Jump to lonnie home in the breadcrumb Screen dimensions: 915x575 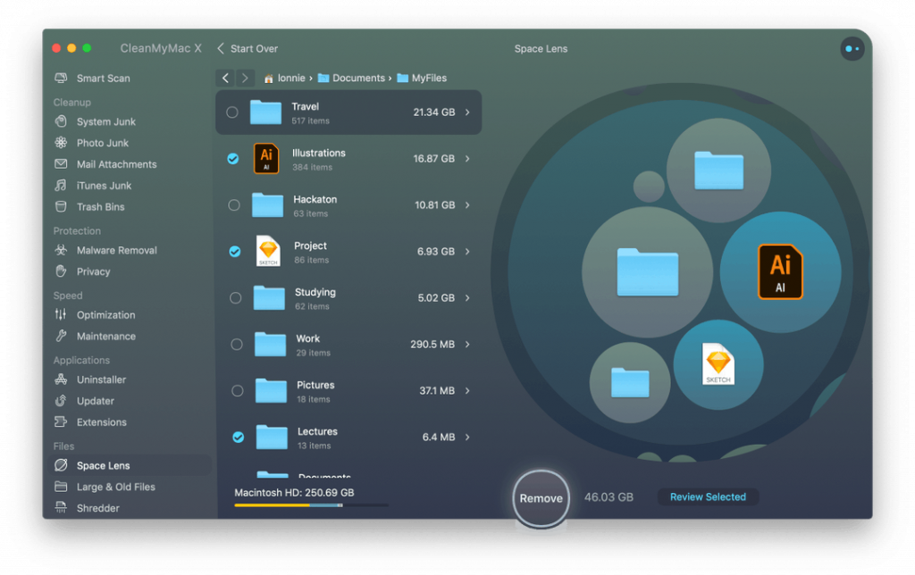285,79
